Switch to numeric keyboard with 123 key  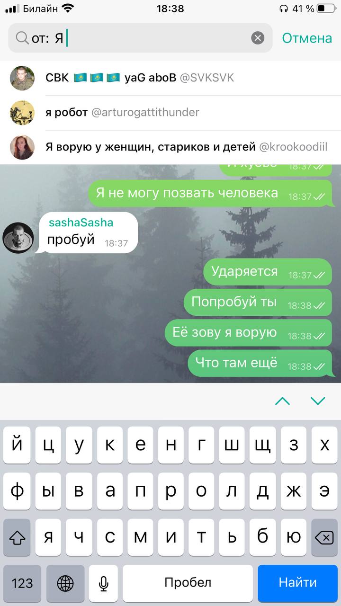[22, 583]
